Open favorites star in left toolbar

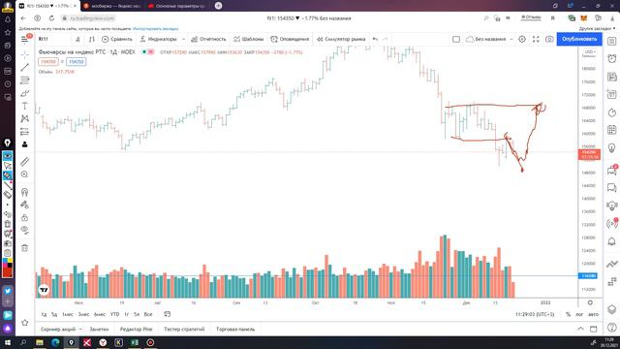click(24, 323)
